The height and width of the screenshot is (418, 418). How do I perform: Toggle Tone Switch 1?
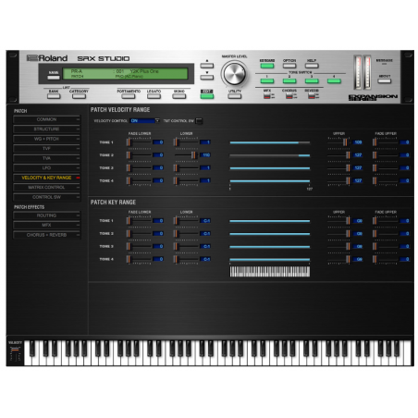tap(267, 81)
